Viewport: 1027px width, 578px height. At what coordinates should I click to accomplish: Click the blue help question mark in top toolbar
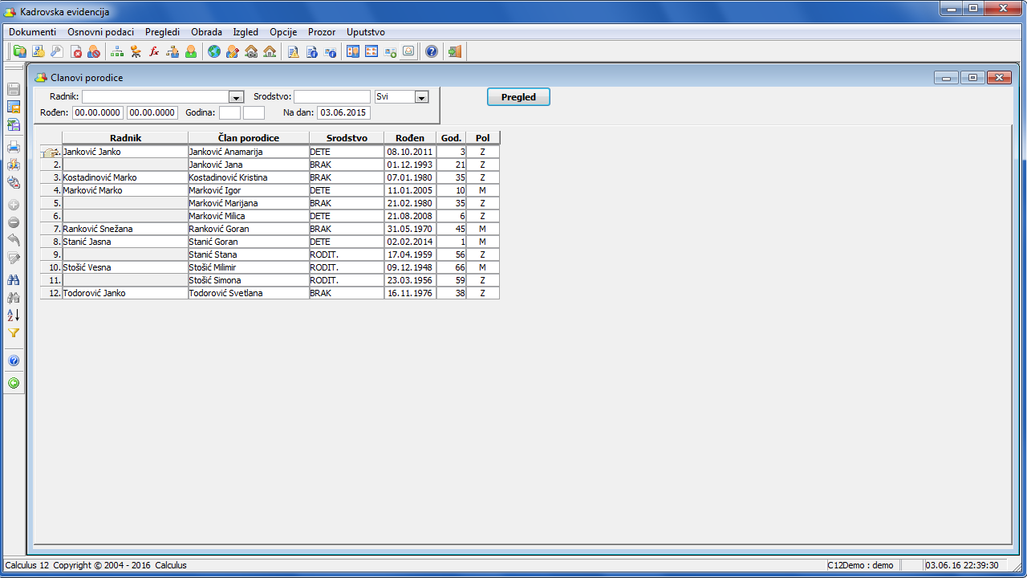tap(432, 52)
